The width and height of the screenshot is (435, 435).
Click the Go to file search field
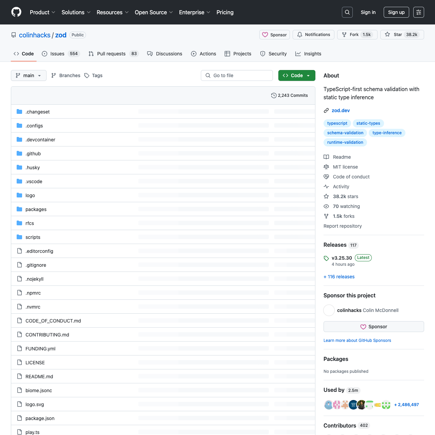coord(237,75)
